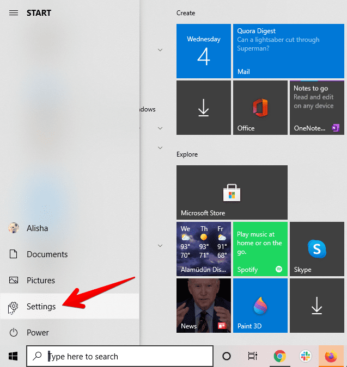Viewport: 347px width, 367px height.
Task: Open the OneNote tile
Action: coord(317,108)
